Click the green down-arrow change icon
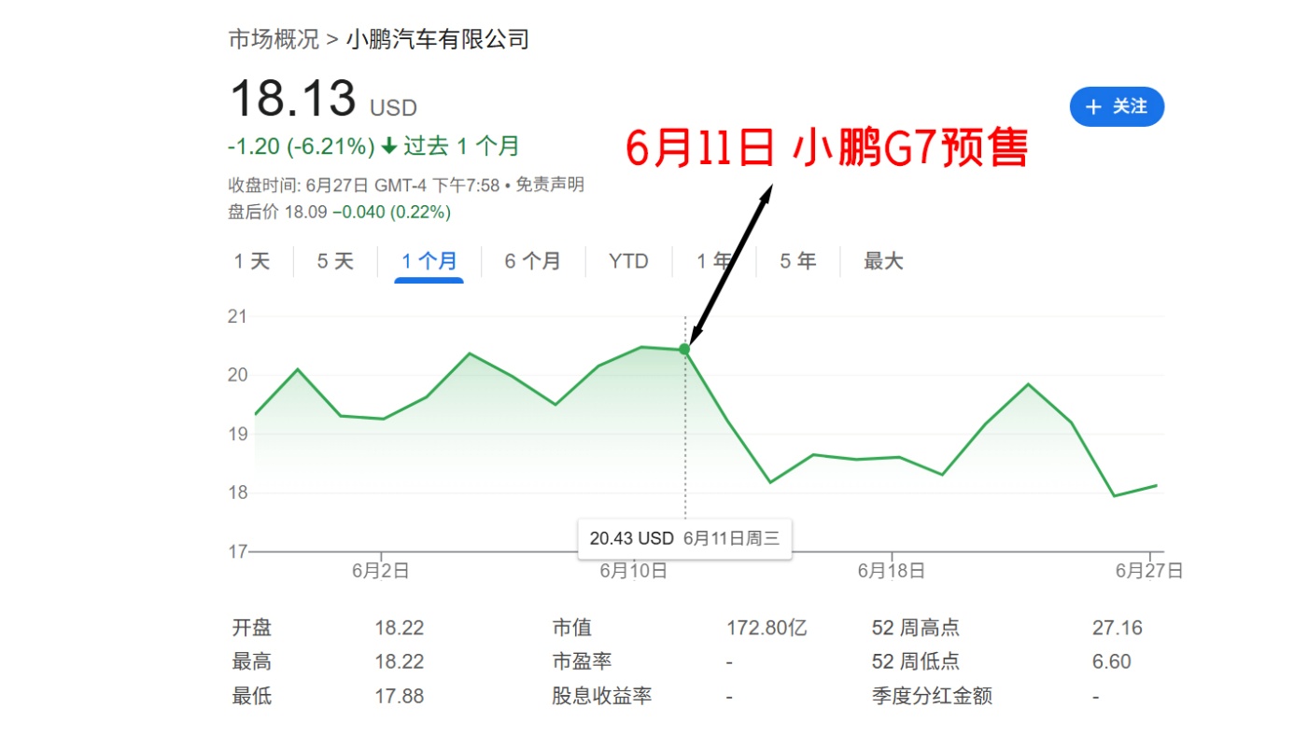 (x=389, y=146)
